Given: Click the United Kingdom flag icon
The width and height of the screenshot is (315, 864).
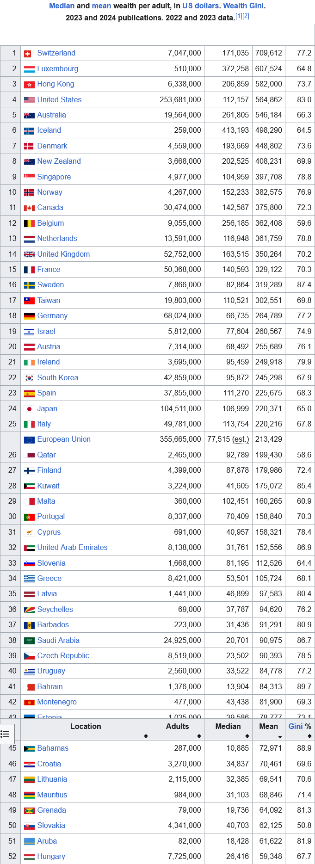Looking at the screenshot, I should 29,254.
